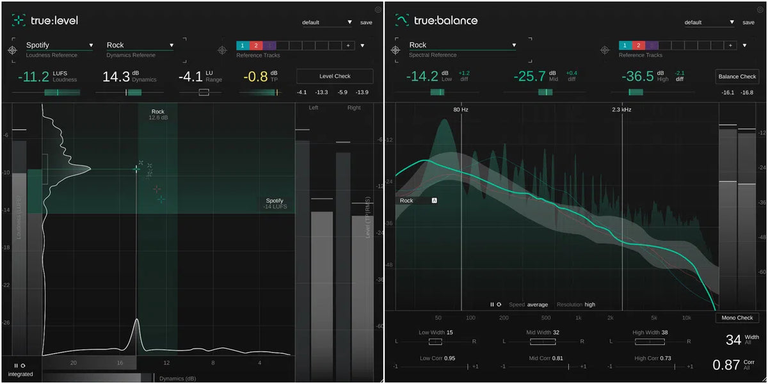Screen dimensions: 768x384
Task: Open the default preset dropdown in true:level
Action: click(326, 21)
